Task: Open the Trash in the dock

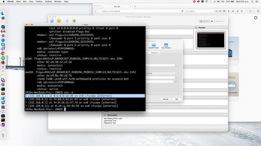Action: (3, 136)
